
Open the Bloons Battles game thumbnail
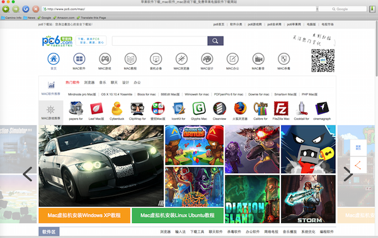(194, 145)
